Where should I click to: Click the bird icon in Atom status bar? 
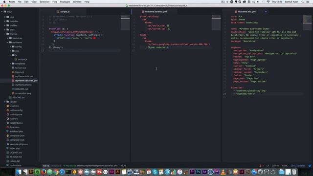point(310,166)
